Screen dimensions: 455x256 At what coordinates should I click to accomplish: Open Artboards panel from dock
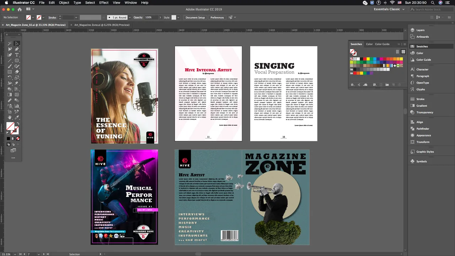pos(422,37)
